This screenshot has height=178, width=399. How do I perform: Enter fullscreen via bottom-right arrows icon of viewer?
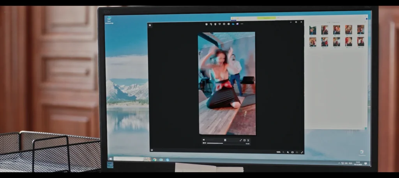(302, 152)
